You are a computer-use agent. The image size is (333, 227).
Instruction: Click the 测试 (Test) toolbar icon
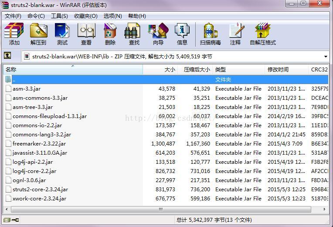[x=62, y=30]
